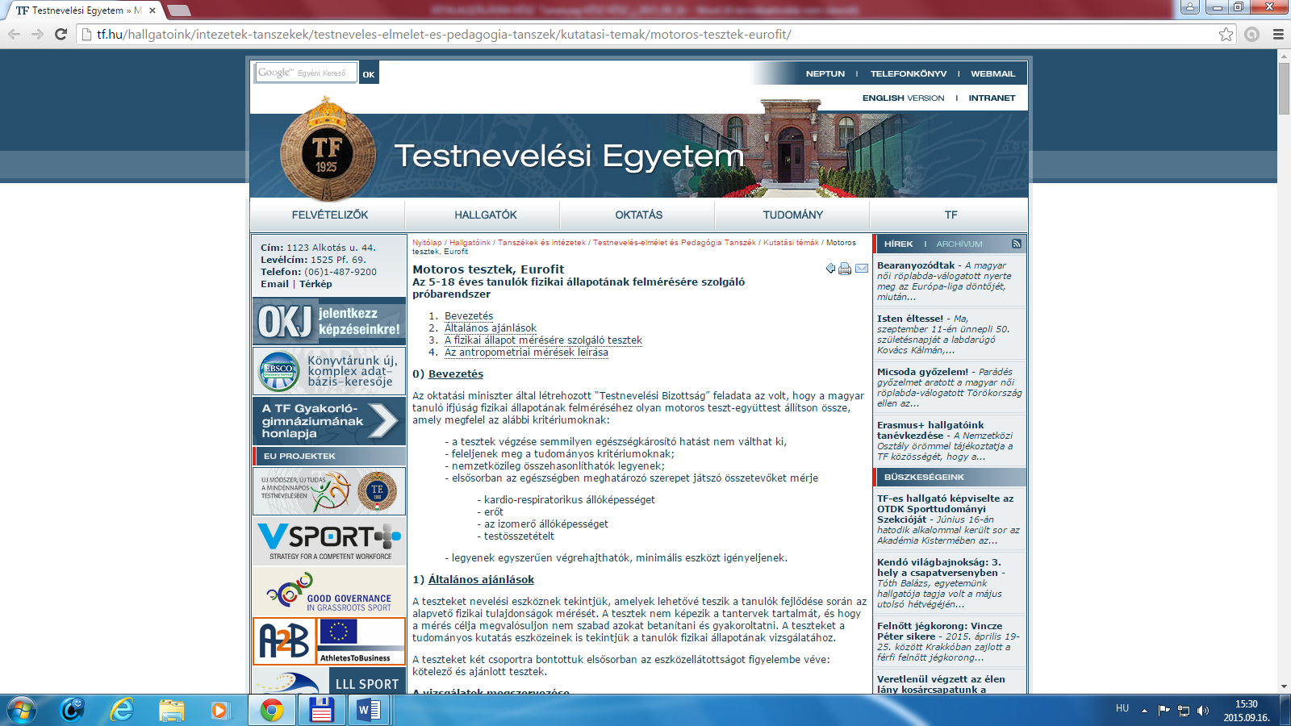This screenshot has width=1291, height=726.
Task: Click Nyitólap breadcrumb link
Action: [427, 242]
